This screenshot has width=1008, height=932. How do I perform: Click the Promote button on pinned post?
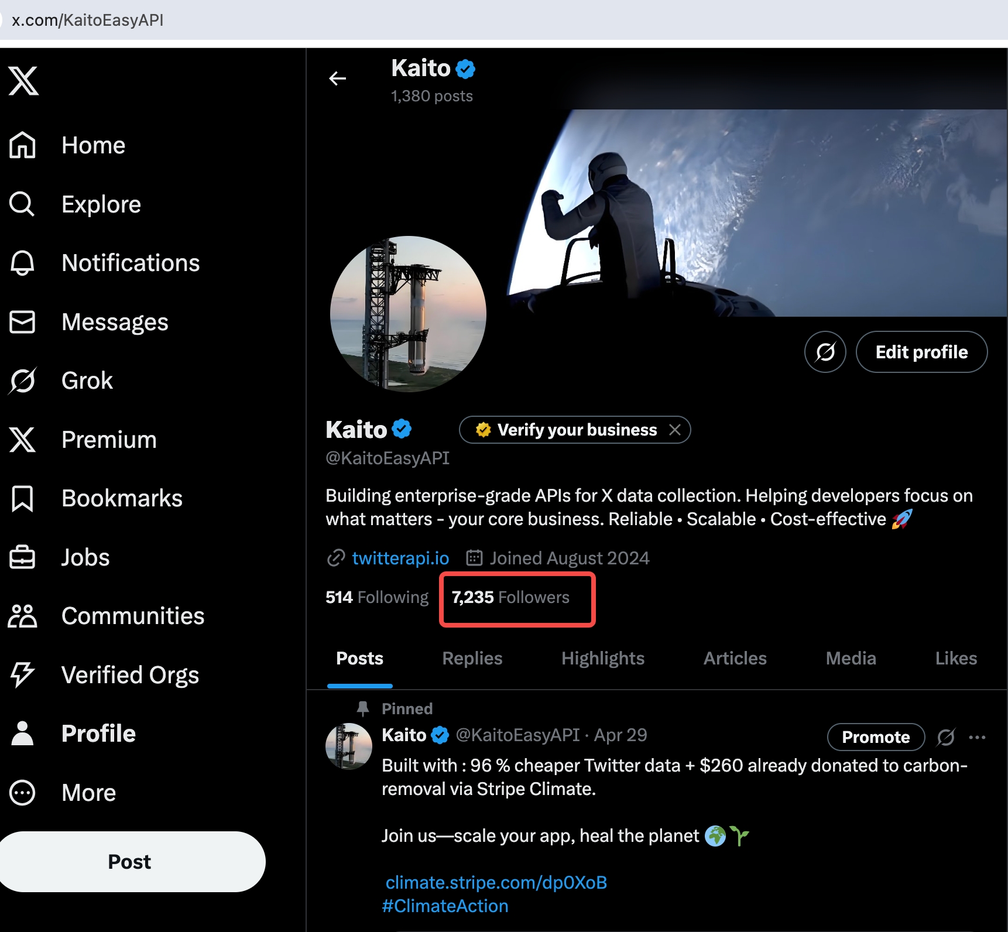[876, 737]
